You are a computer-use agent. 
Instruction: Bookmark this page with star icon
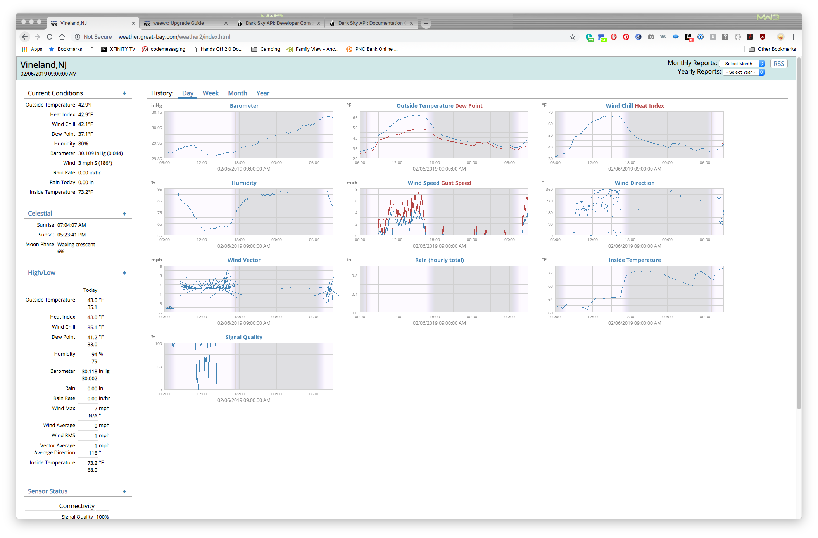point(573,37)
